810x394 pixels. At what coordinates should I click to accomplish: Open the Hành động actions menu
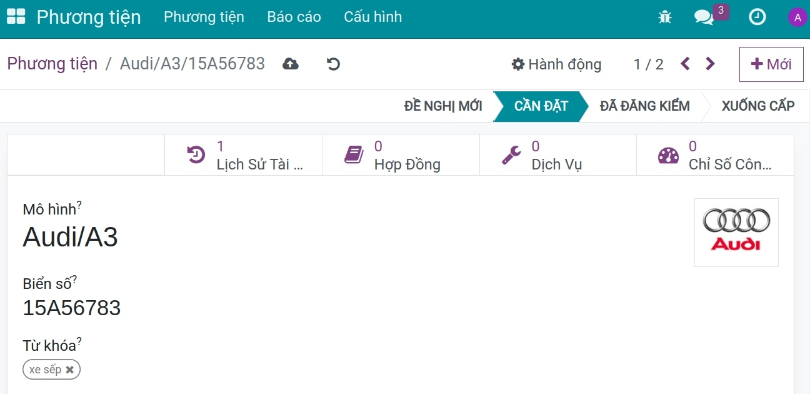click(556, 64)
